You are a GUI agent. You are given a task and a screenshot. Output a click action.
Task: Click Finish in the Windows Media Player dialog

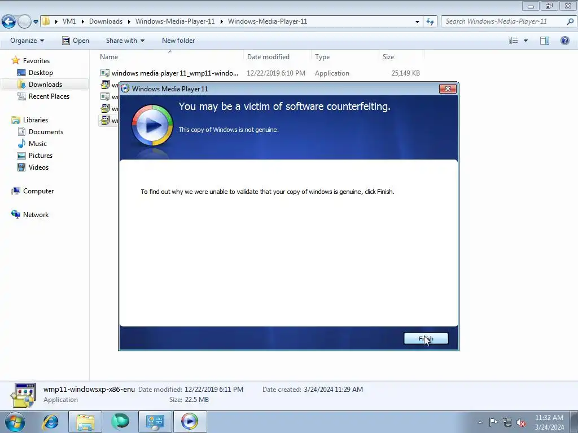coord(426,338)
